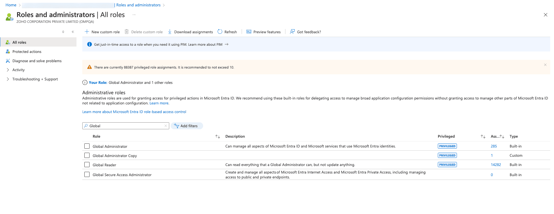Clear the Global search text

point(166,126)
